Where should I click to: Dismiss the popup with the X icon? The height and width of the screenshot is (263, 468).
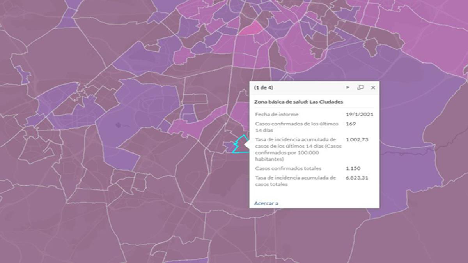point(373,87)
